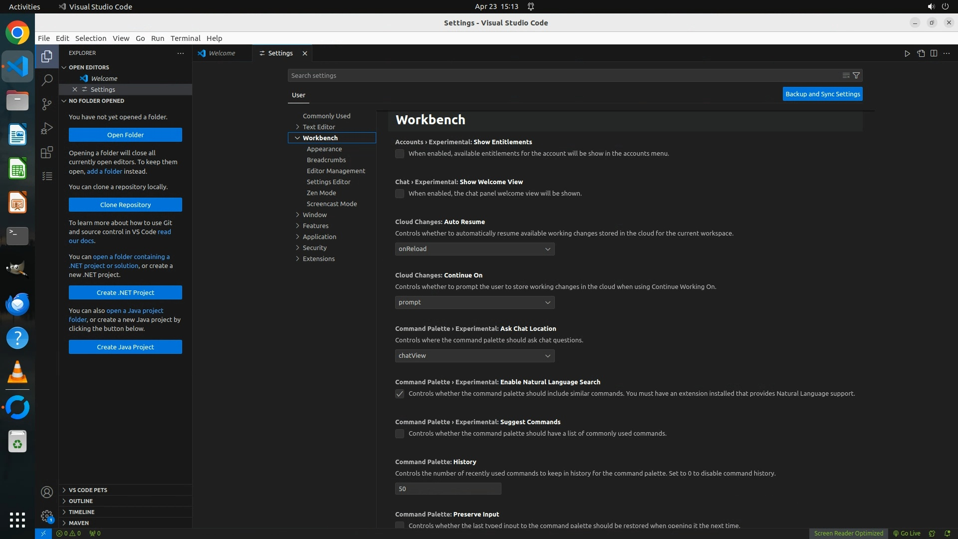Switch to the Welcome tab
Viewport: 958px width, 539px height.
click(x=222, y=53)
